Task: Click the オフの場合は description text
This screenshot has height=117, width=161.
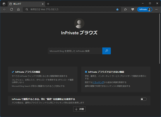Action: (48, 103)
